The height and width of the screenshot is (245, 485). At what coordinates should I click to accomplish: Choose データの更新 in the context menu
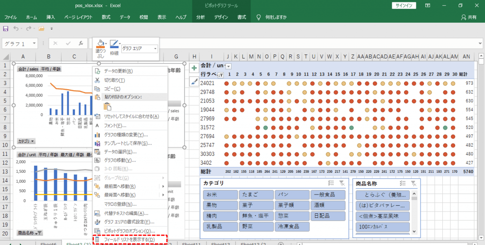coord(130,71)
